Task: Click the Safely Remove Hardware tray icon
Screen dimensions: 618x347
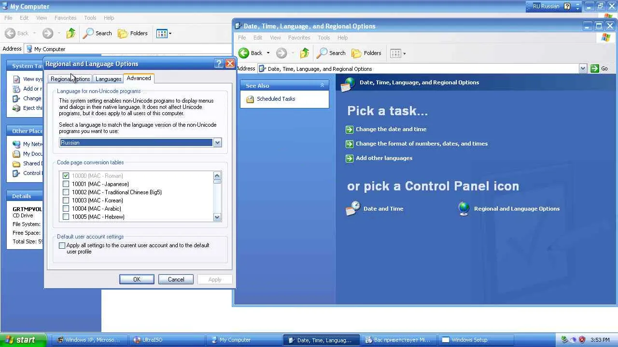Action: pos(564,340)
